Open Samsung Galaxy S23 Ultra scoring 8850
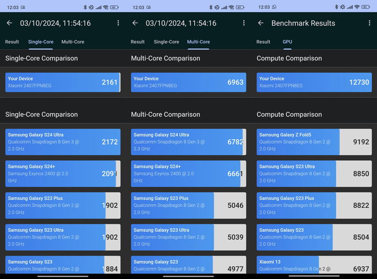This screenshot has height=279, width=377. pyautogui.click(x=314, y=173)
